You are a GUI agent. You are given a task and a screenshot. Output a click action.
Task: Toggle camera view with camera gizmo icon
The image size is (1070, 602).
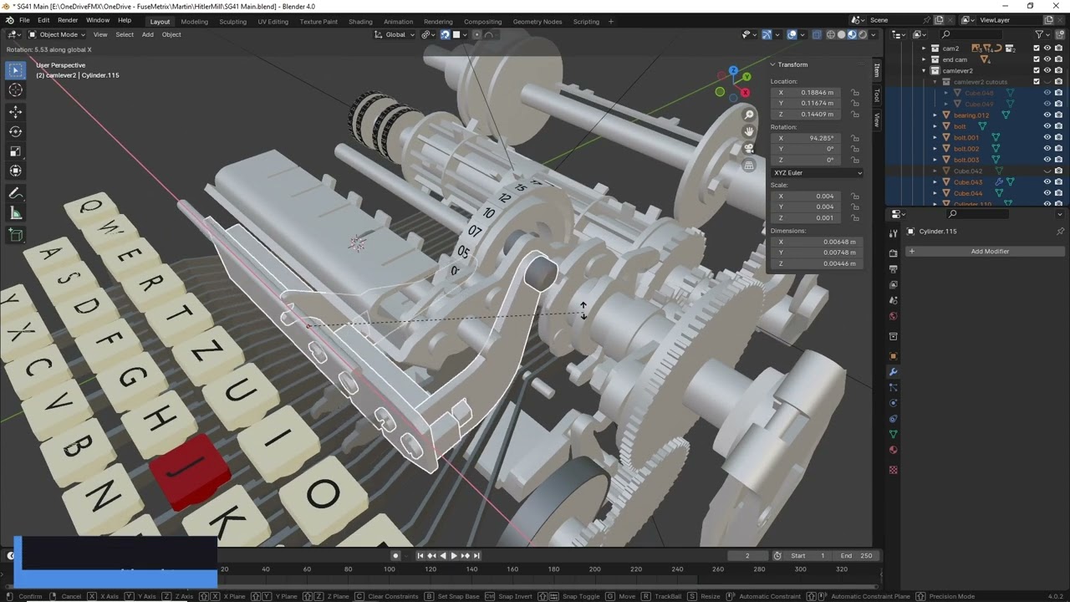pos(749,148)
